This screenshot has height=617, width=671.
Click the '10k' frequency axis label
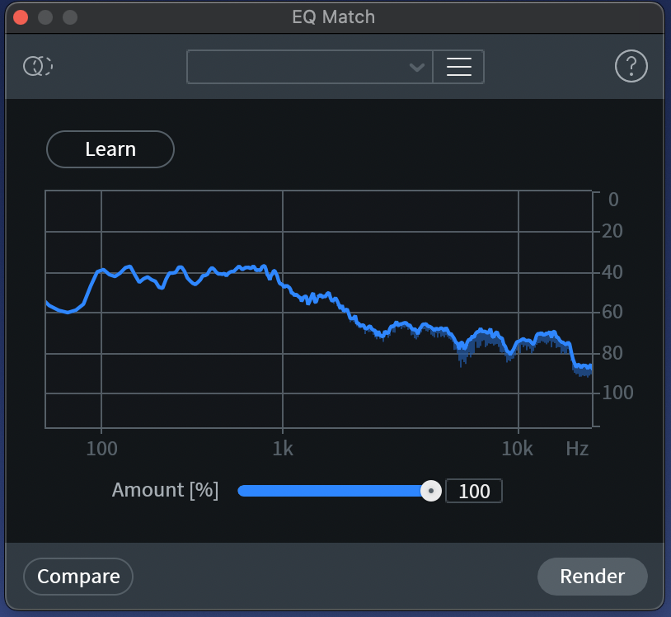click(517, 449)
